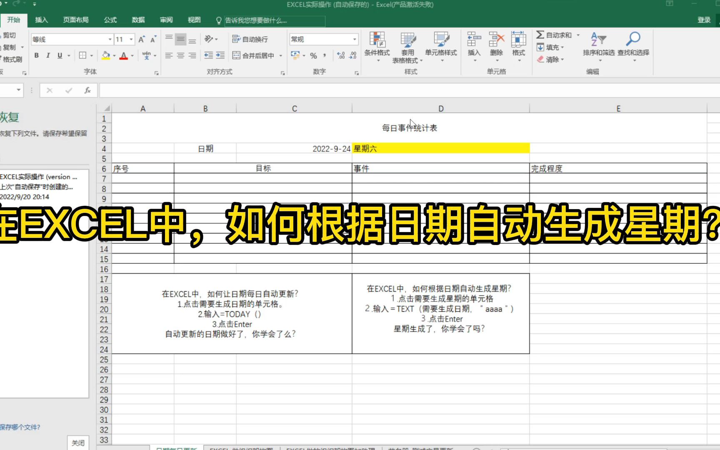Click the Tell Me search box

pos(275,20)
